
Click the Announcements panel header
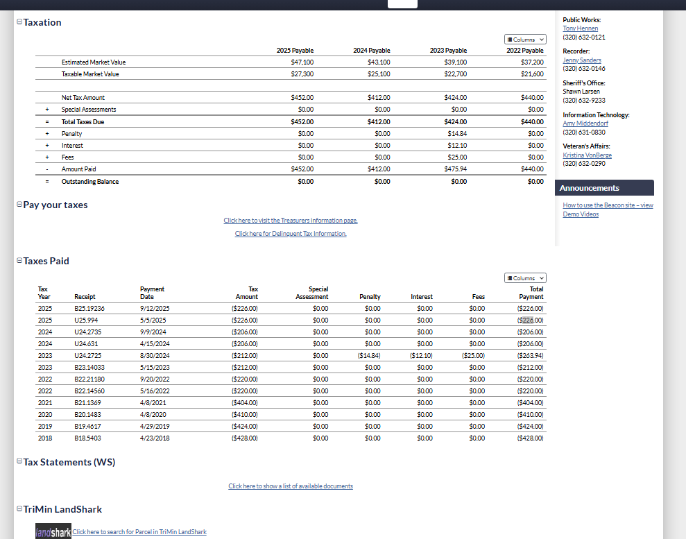coord(604,188)
